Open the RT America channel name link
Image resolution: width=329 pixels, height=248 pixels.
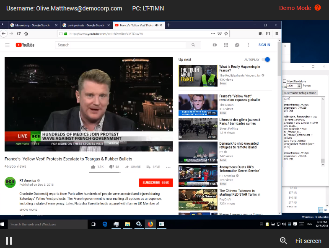[x=28, y=180]
